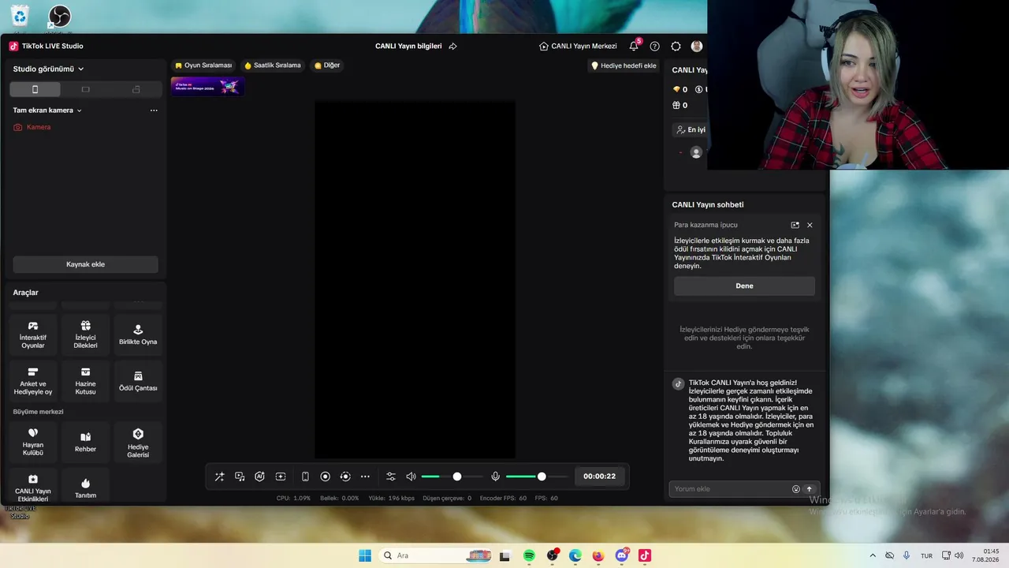Open the profile avatar menu

(x=697, y=47)
